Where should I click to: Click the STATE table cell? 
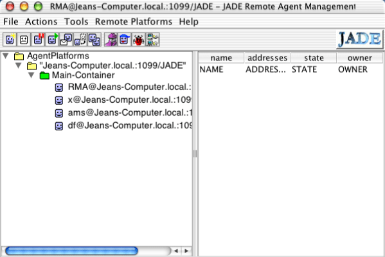[x=314, y=69]
